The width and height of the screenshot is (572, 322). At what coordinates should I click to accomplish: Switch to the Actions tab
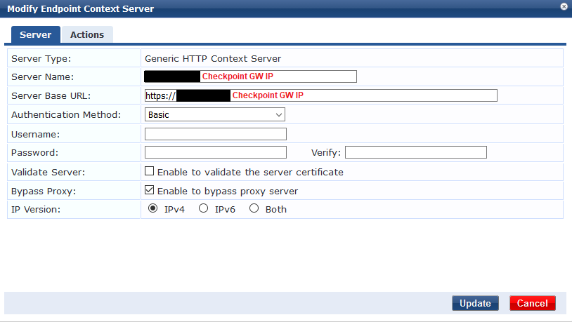pyautogui.click(x=87, y=34)
